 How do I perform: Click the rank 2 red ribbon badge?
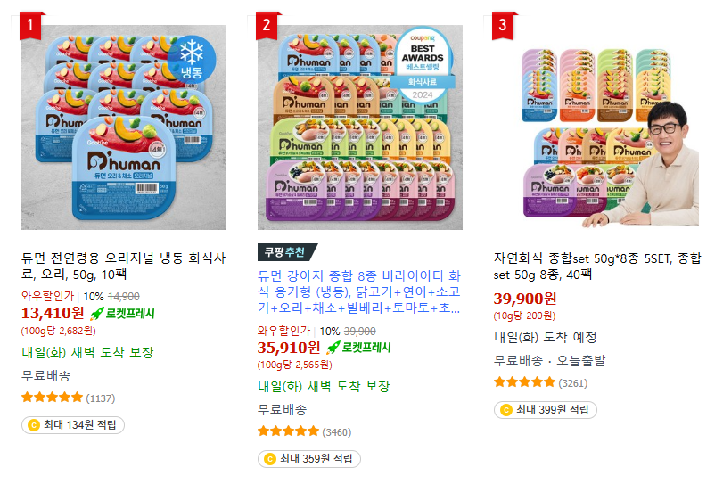click(267, 25)
